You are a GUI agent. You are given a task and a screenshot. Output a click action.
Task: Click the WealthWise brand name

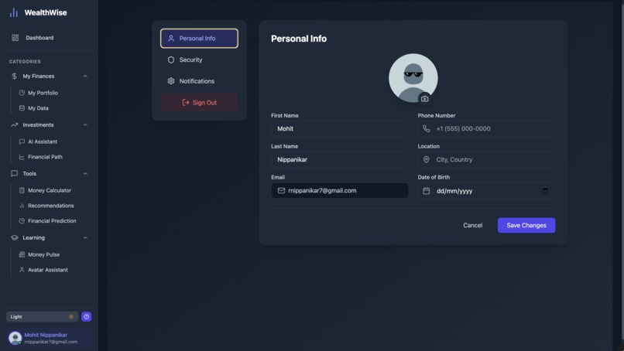point(46,12)
